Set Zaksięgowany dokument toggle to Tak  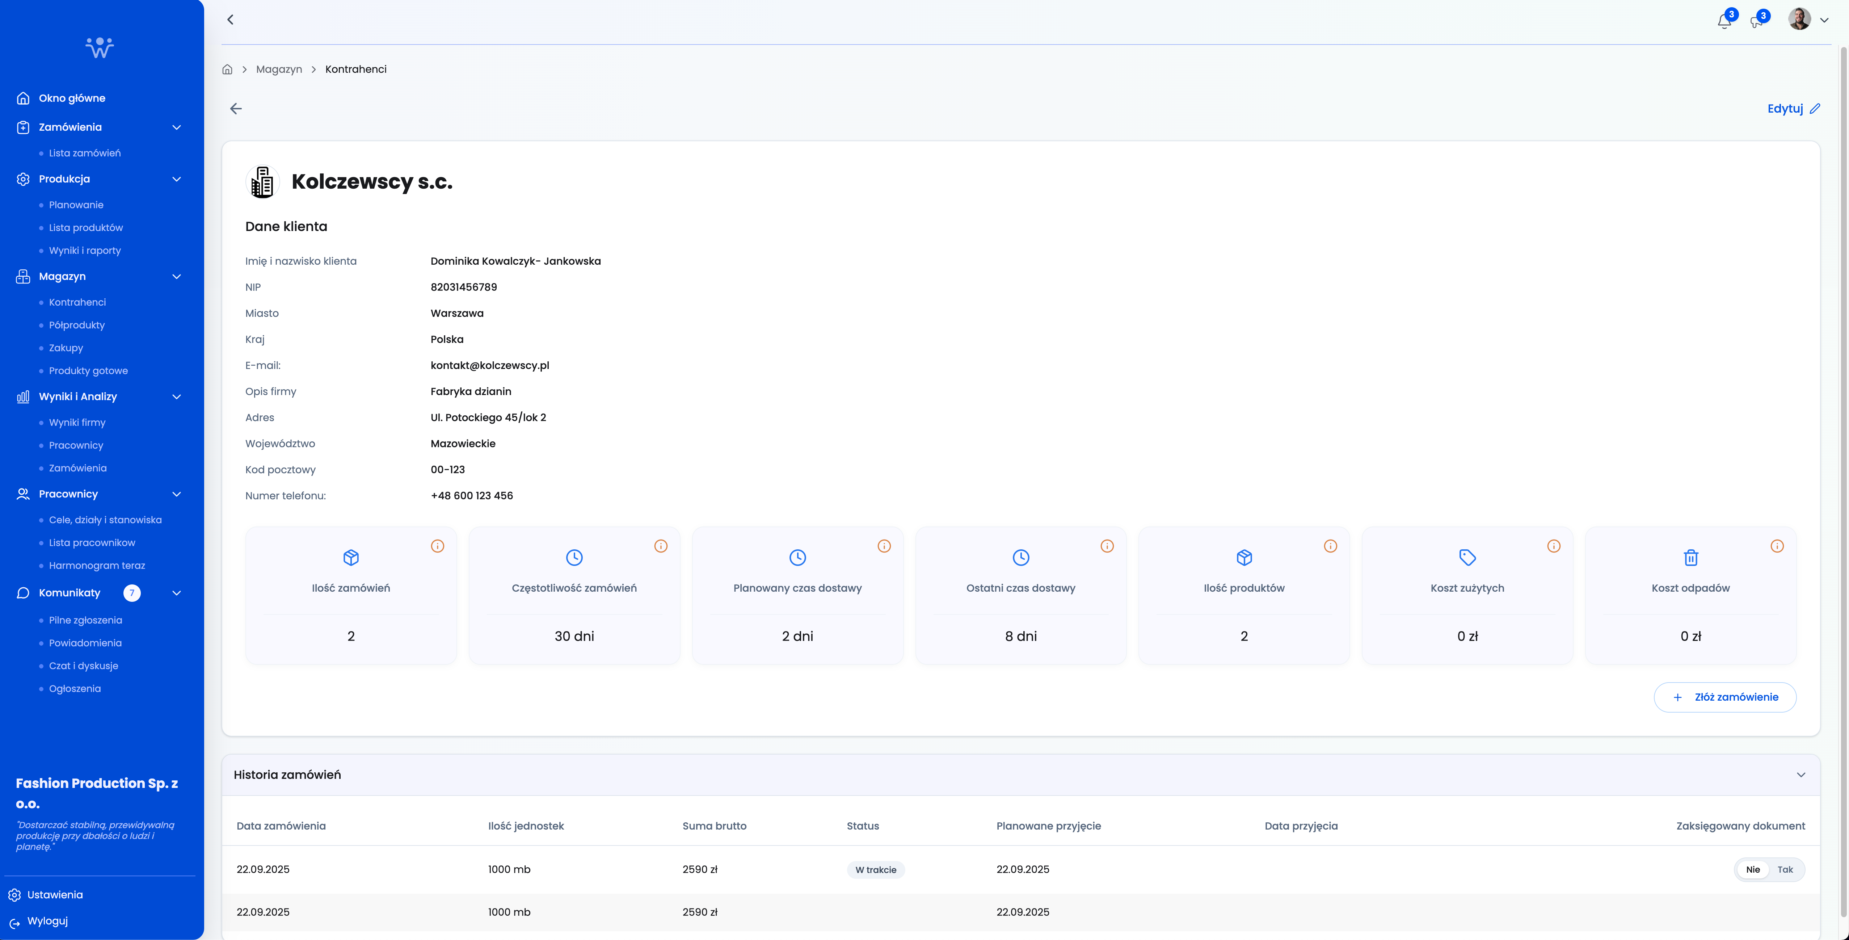click(x=1785, y=870)
